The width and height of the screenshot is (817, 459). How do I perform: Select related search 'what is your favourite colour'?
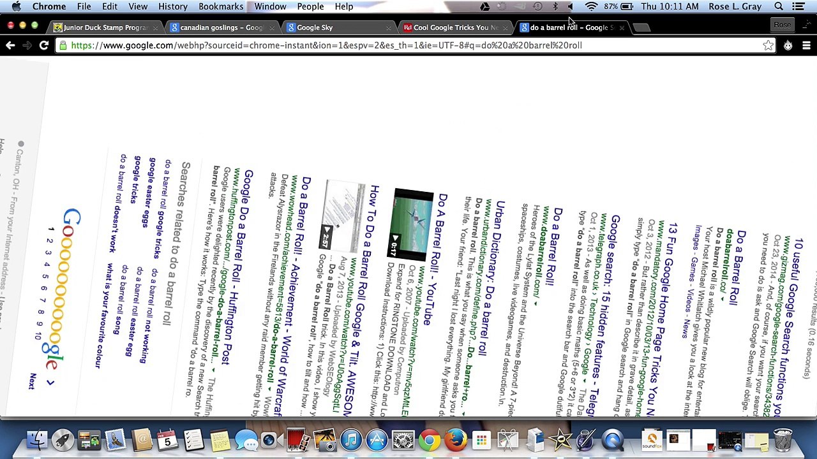[x=104, y=317]
